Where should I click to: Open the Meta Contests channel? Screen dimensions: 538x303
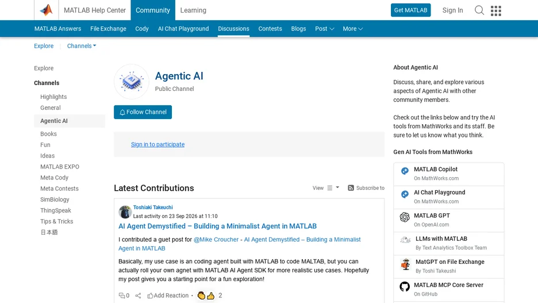coord(59,189)
